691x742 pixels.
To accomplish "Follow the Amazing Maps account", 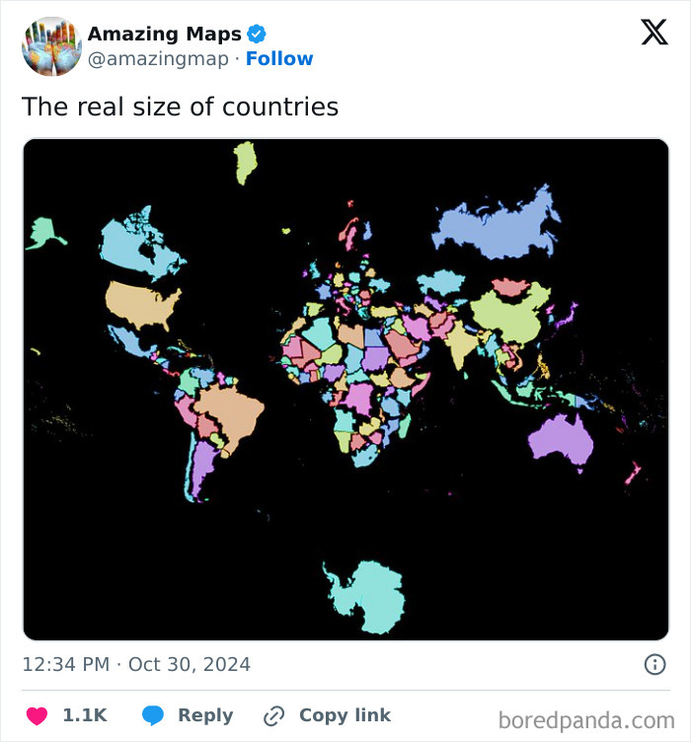I will [x=279, y=59].
